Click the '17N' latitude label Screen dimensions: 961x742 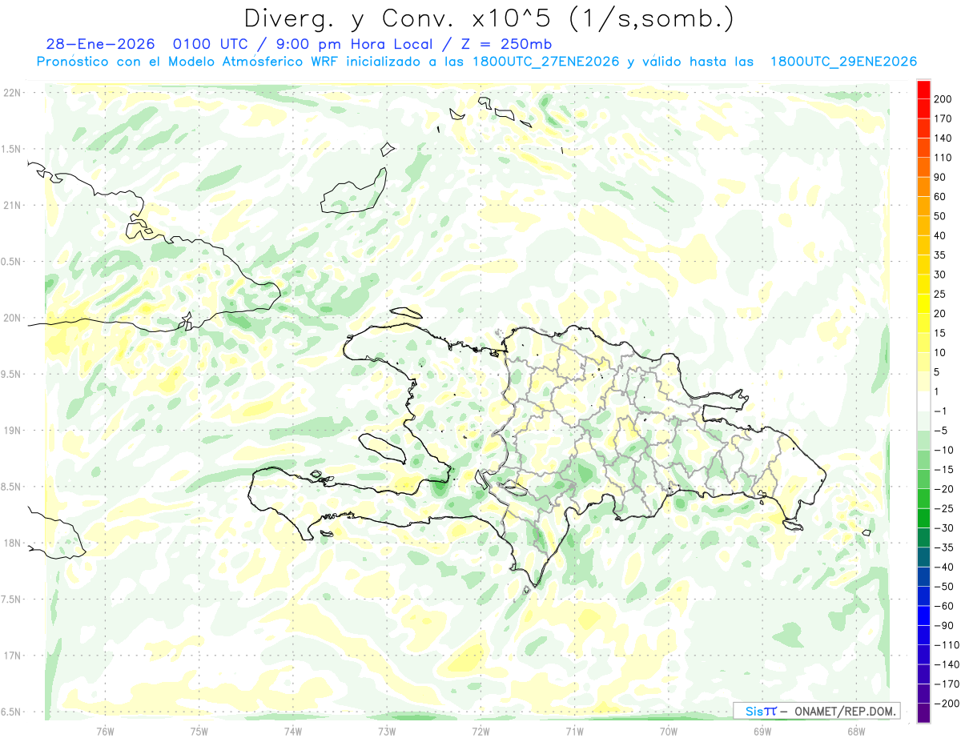click(x=12, y=656)
